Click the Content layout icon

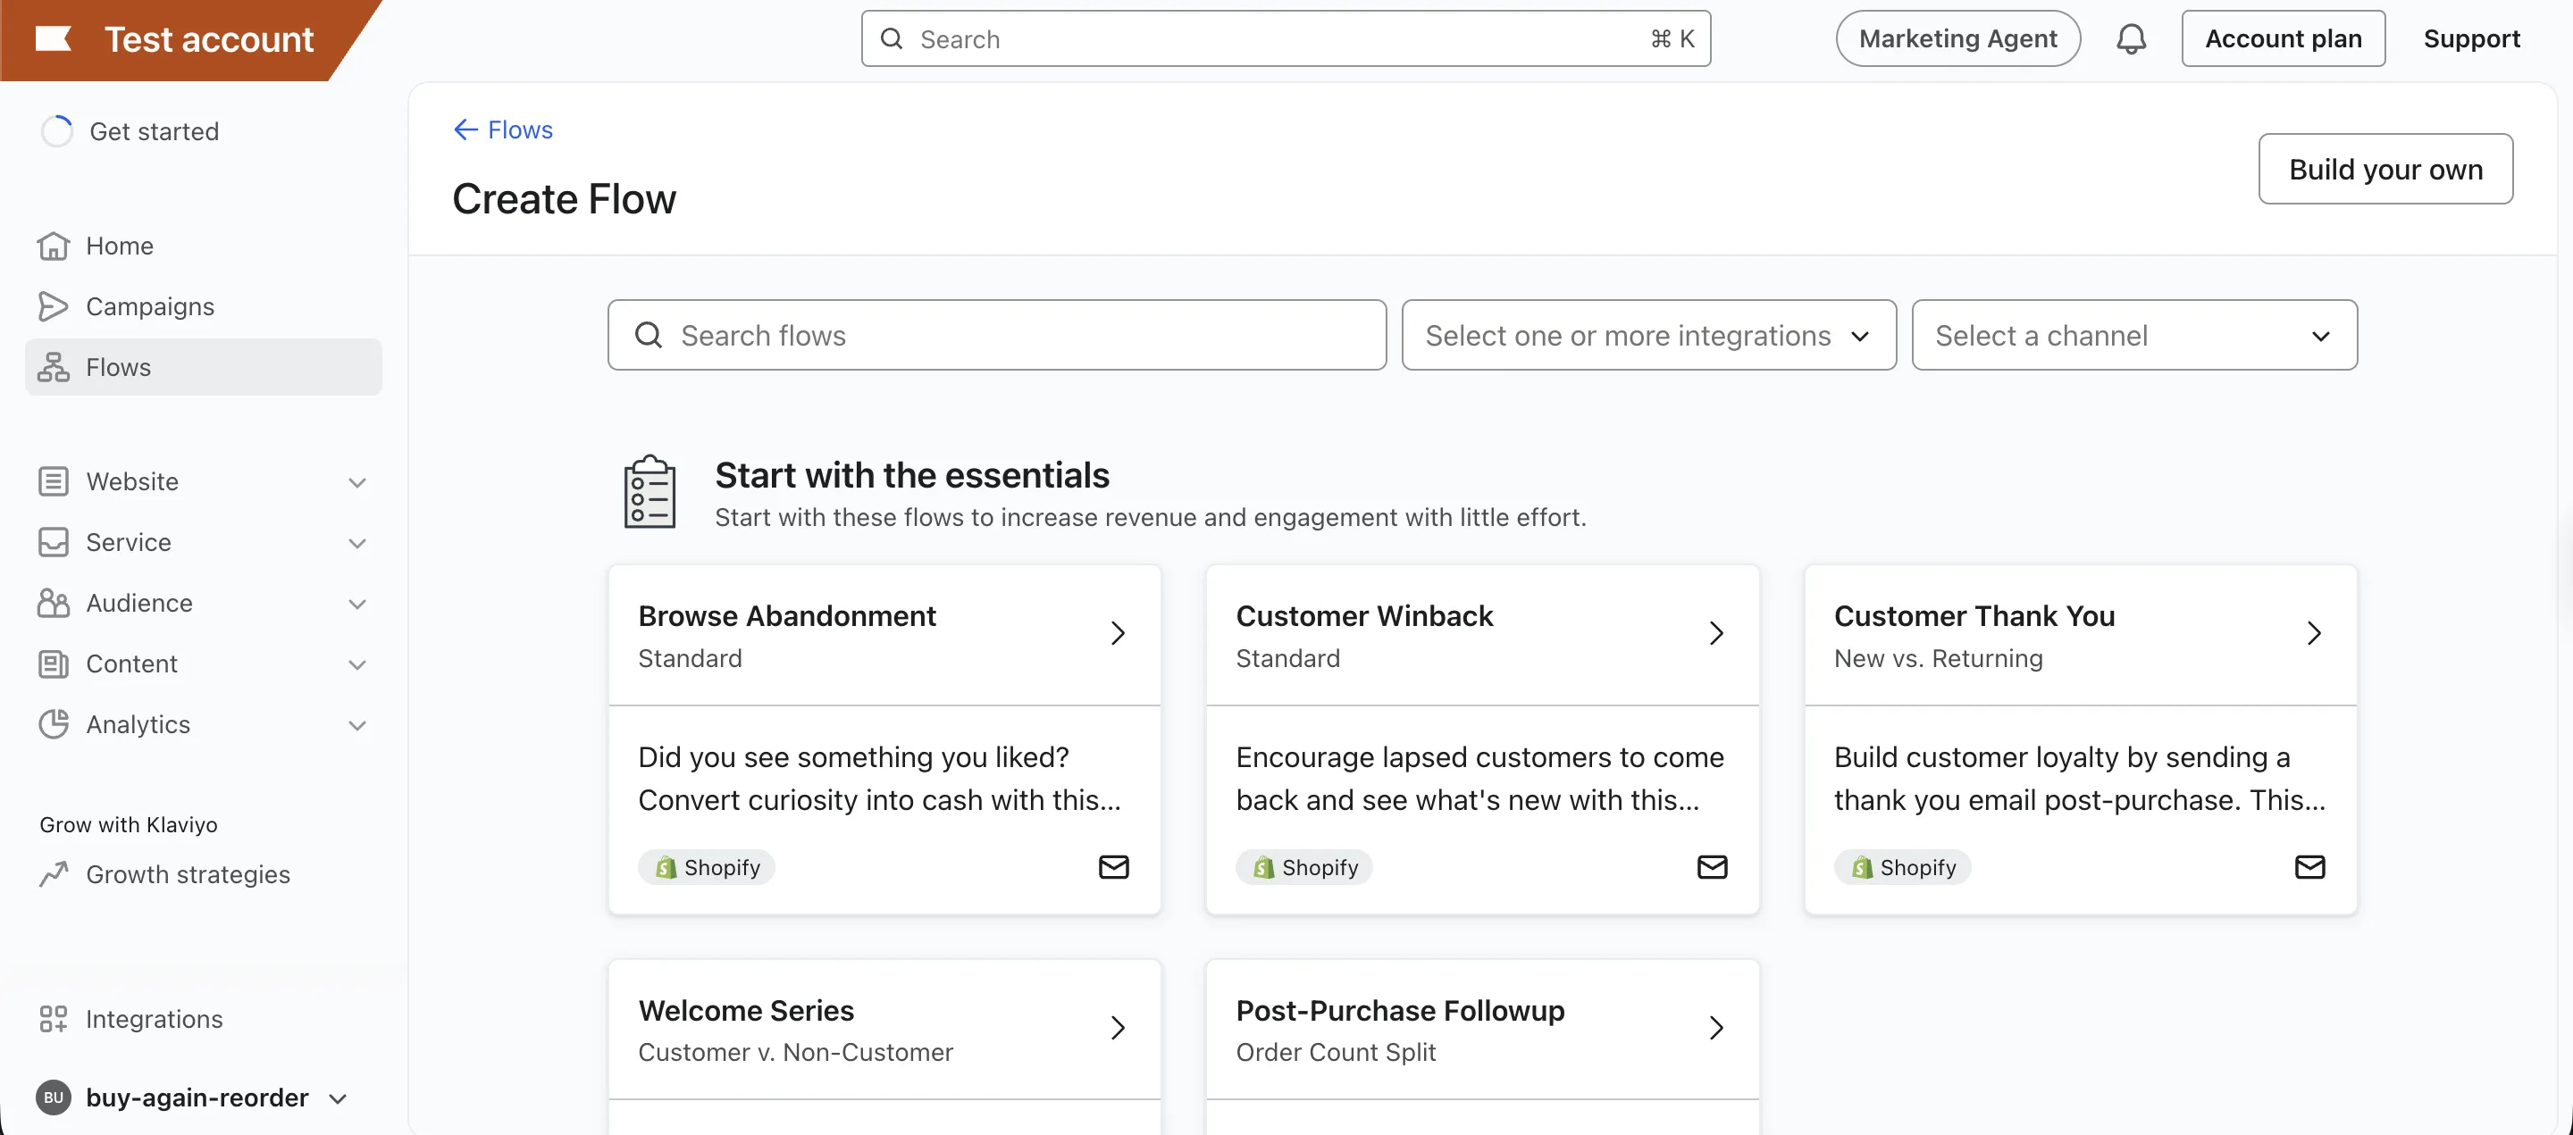(53, 663)
